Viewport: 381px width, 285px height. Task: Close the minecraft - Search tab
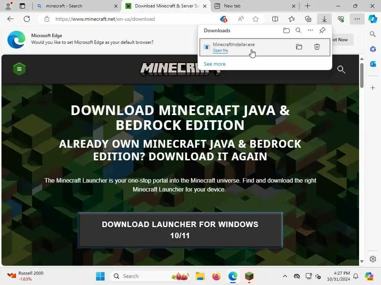tap(116, 6)
